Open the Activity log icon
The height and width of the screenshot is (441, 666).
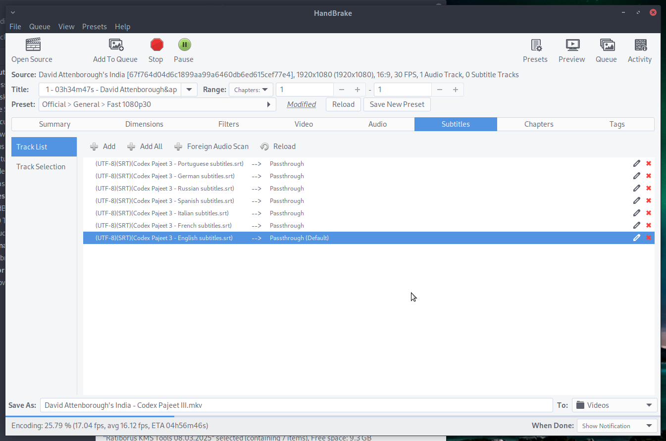tap(641, 45)
